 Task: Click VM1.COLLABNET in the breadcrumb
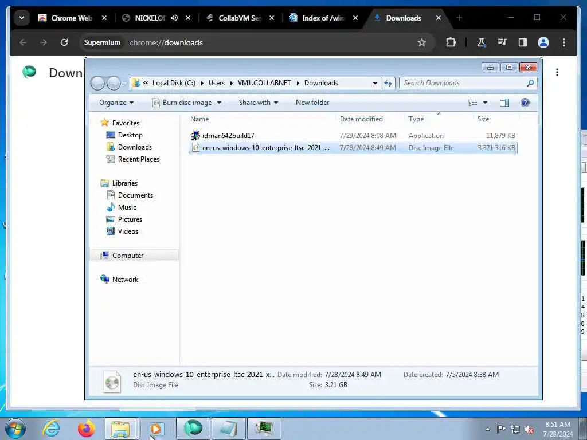[264, 83]
